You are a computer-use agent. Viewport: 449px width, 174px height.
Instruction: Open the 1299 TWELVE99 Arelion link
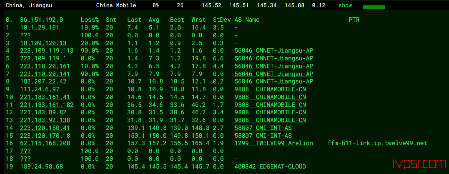pos(274,143)
